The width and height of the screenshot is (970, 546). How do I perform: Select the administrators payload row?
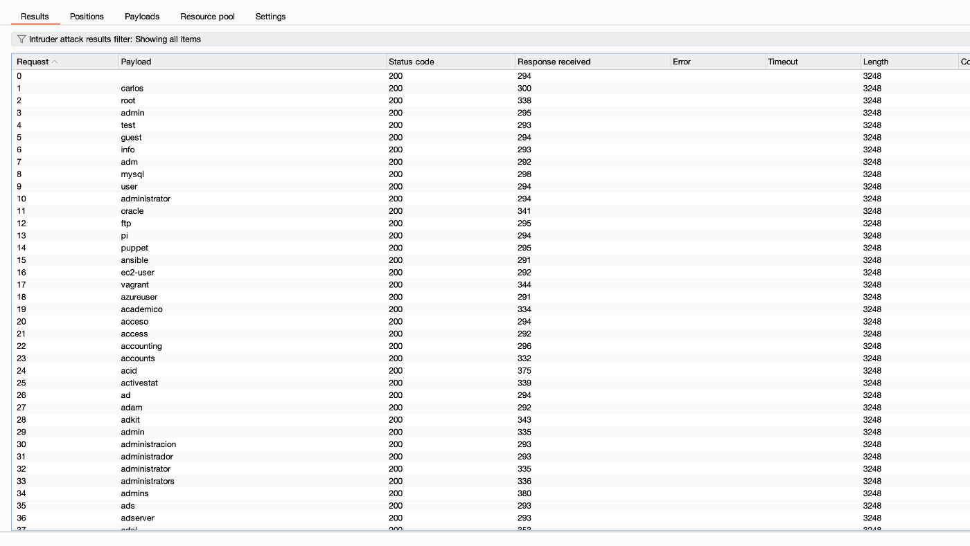[491, 481]
